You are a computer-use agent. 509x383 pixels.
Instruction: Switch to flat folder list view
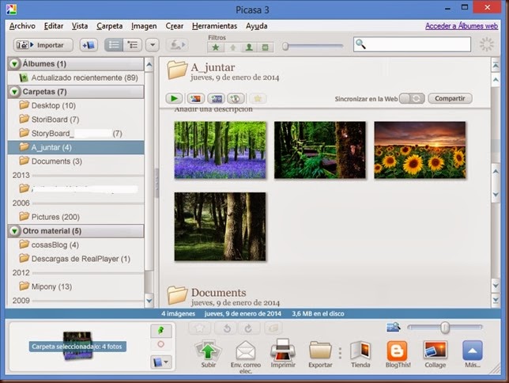coord(114,45)
